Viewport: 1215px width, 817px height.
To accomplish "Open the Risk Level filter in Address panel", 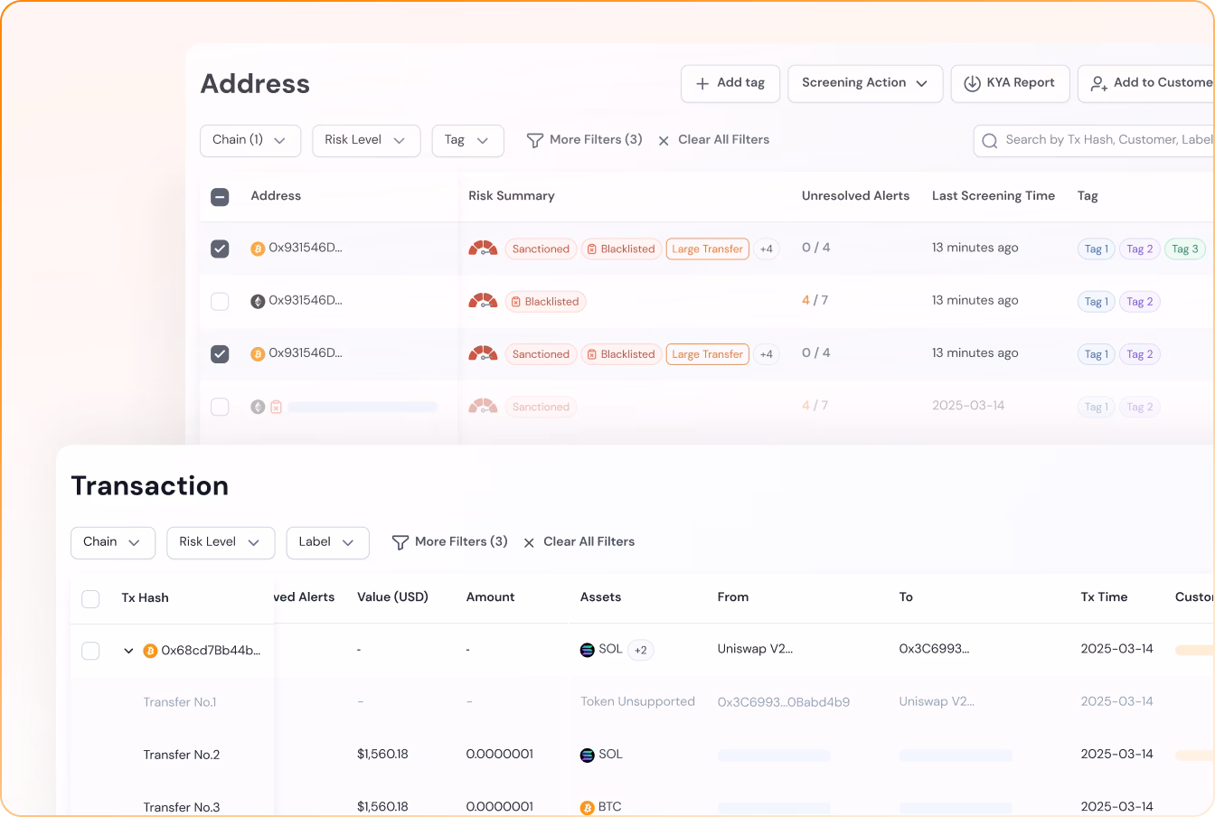I will point(366,140).
